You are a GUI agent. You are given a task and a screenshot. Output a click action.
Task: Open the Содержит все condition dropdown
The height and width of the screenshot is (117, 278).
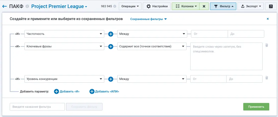point(152,46)
